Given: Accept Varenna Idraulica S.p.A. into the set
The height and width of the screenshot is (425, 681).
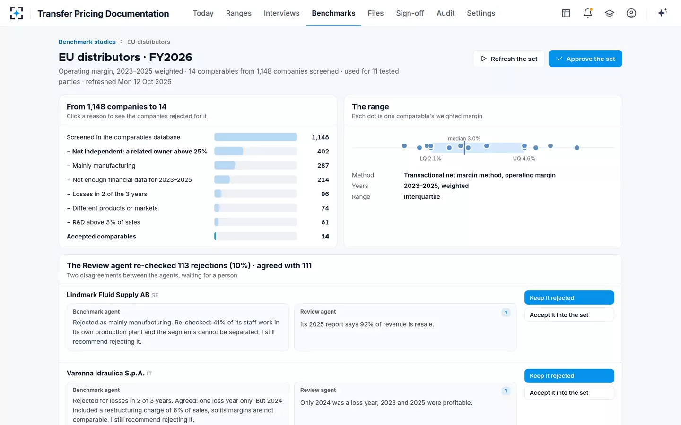Looking at the screenshot, I should pyautogui.click(x=569, y=393).
